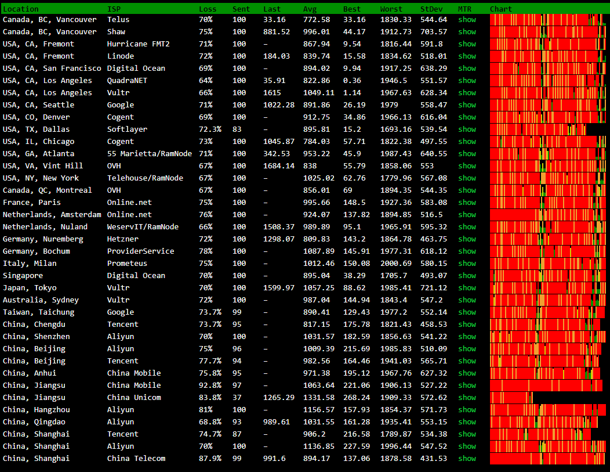Open 'show' for Sydney Vultr row
The width and height of the screenshot is (610, 472).
click(467, 300)
